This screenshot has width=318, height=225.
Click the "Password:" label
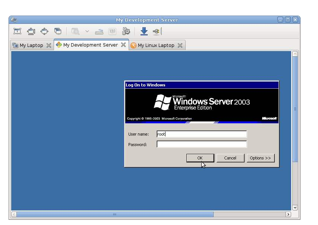pyautogui.click(x=138, y=145)
